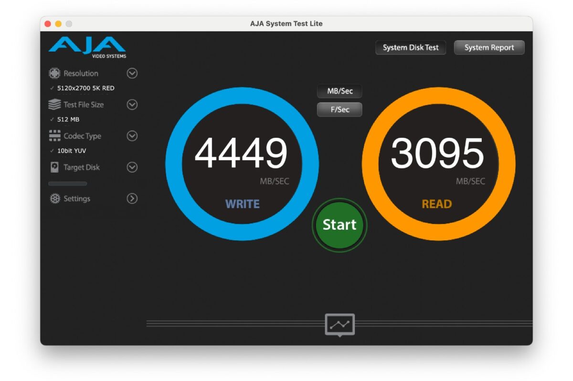Click the Codec Type grid icon
The width and height of the screenshot is (573, 381).
[54, 136]
